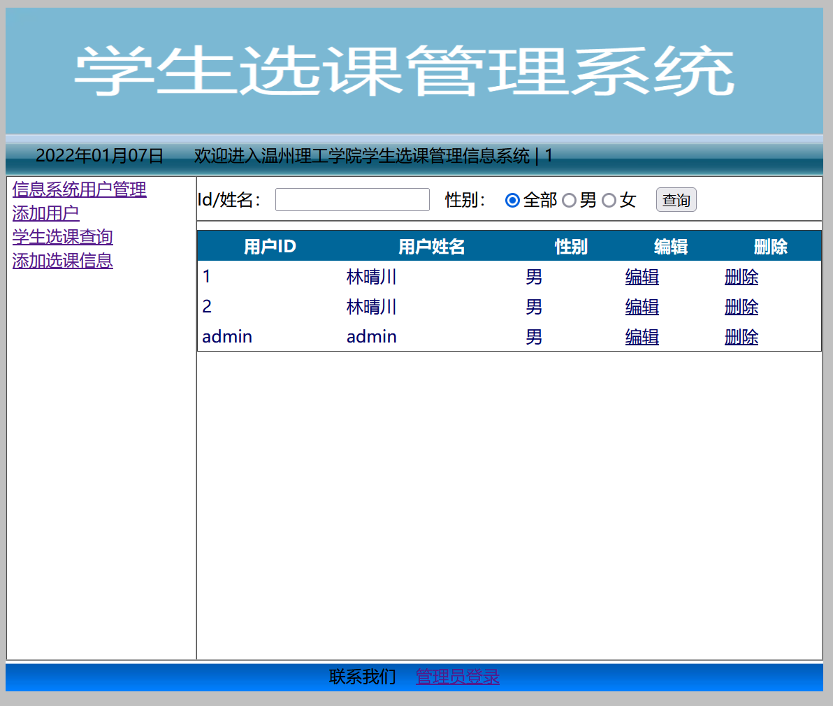This screenshot has height=706, width=833.
Task: Click the 性别: filter label
Action: (x=465, y=201)
